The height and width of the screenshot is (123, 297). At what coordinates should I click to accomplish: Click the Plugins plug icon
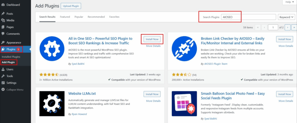[3, 49]
